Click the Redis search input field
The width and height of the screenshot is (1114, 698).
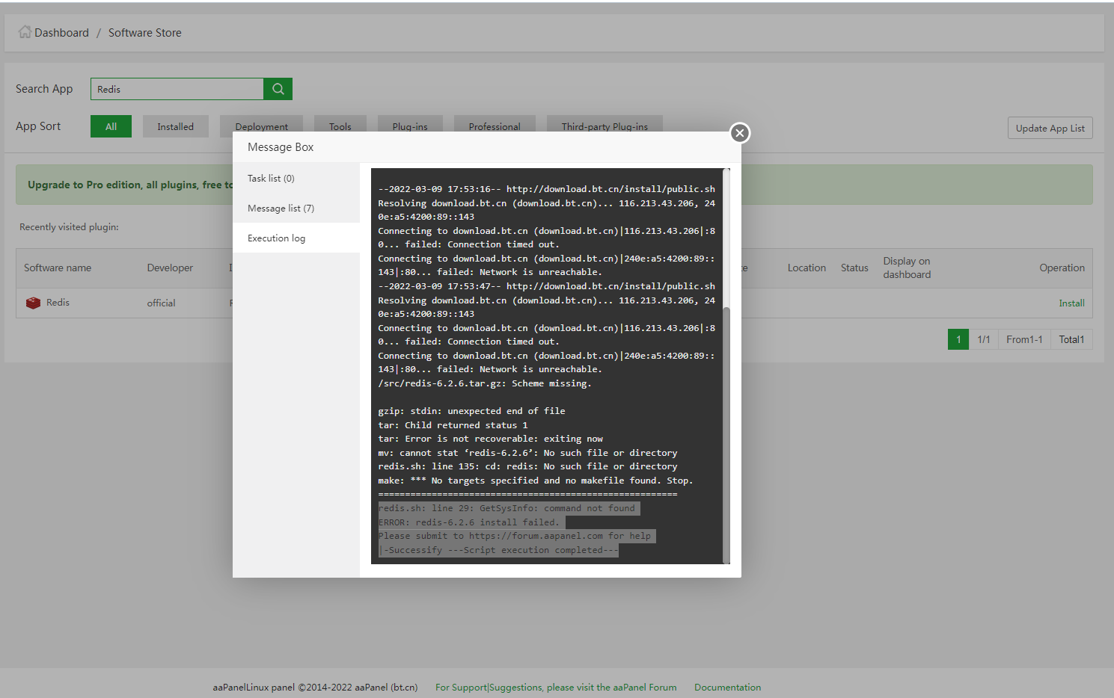(177, 89)
